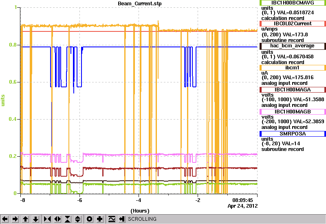Click the vertical 'units' y-axis label

[3, 100]
